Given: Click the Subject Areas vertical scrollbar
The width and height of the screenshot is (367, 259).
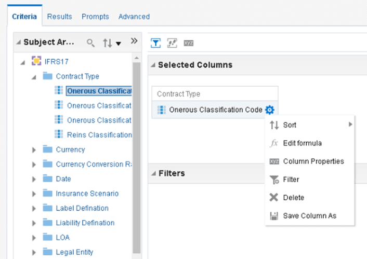Looking at the screenshot, I should tap(136, 156).
